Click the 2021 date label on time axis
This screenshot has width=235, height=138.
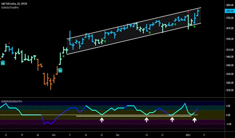pos(188,135)
